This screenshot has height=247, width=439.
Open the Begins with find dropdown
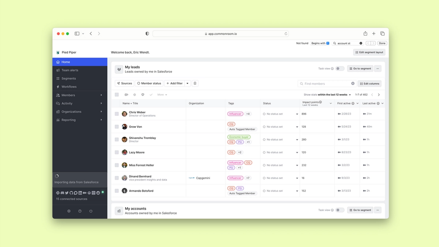pyautogui.click(x=320, y=43)
